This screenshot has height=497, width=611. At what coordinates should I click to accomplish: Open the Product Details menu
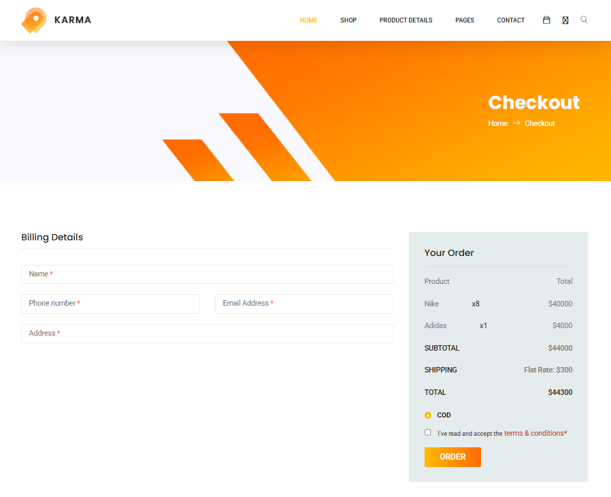406,20
